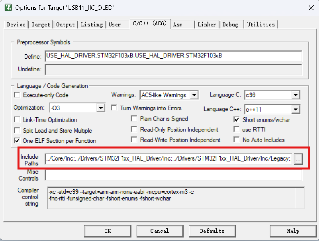Screen dimensions: 319x241
Task: Open Help for target options
Action: 293,231
